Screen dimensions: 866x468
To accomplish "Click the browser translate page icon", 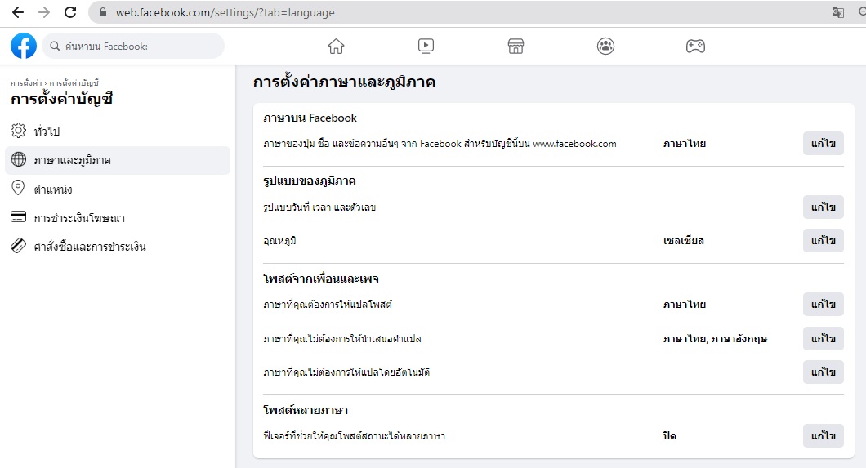I will [x=837, y=12].
